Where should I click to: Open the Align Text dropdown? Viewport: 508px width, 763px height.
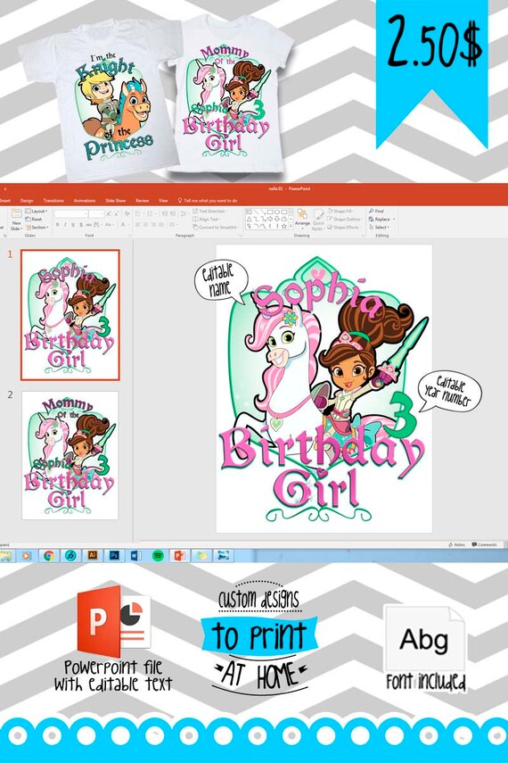tap(206, 220)
